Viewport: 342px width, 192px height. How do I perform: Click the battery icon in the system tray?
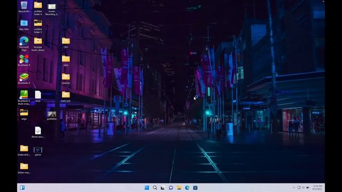[x=308, y=188]
